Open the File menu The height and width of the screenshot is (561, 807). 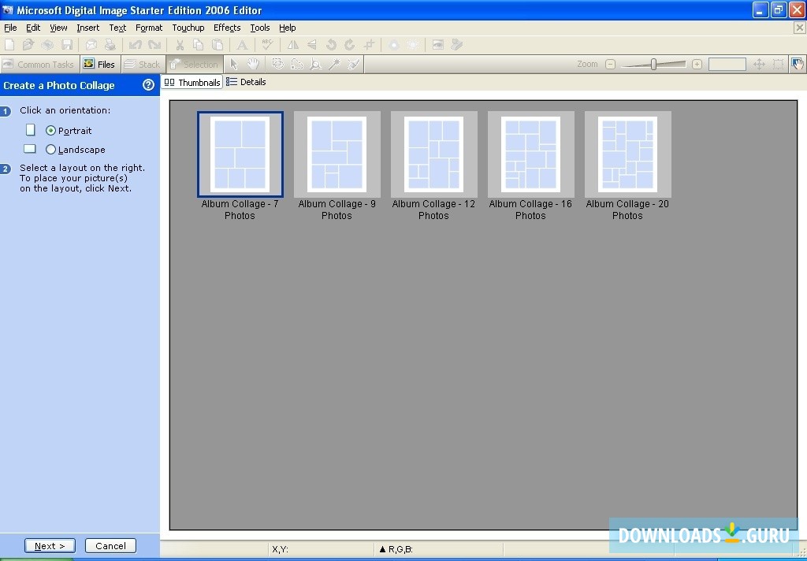pos(10,28)
